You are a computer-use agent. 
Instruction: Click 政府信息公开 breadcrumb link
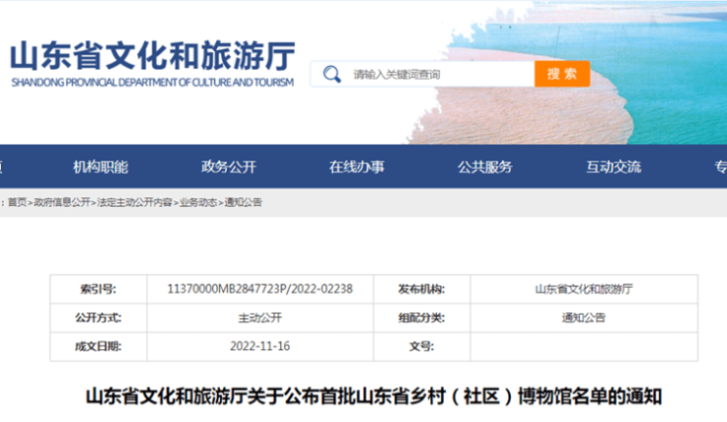coord(62,202)
